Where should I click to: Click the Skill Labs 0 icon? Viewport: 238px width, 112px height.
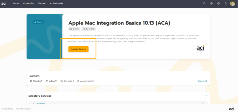[x=62, y=81]
